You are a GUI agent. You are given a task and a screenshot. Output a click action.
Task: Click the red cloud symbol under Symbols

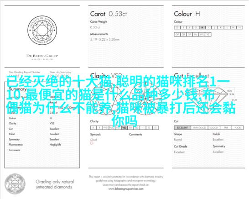pos(92,143)
